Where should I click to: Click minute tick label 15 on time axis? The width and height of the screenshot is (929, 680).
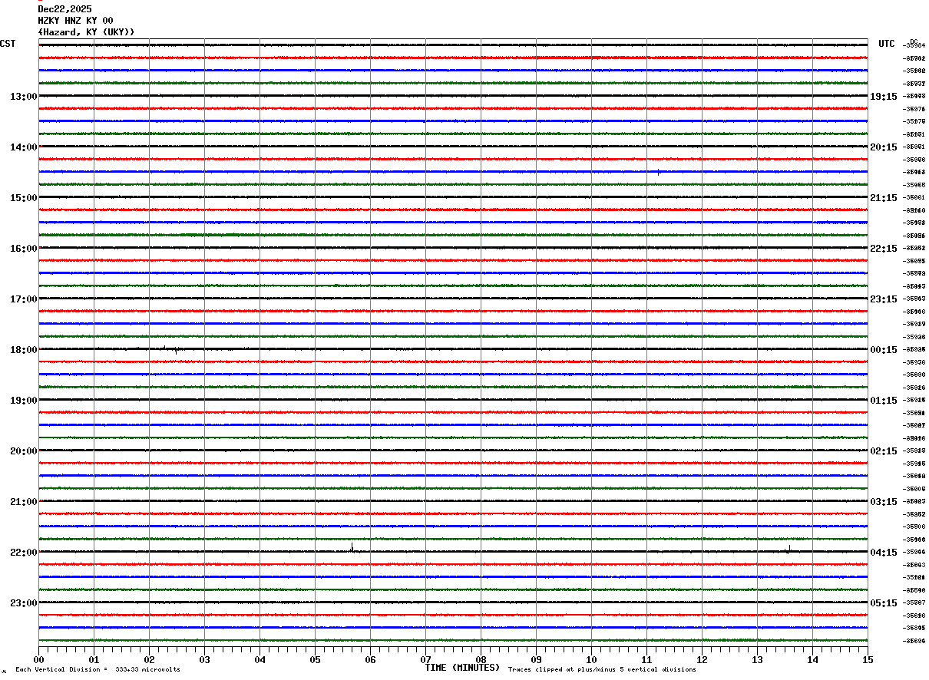click(868, 659)
